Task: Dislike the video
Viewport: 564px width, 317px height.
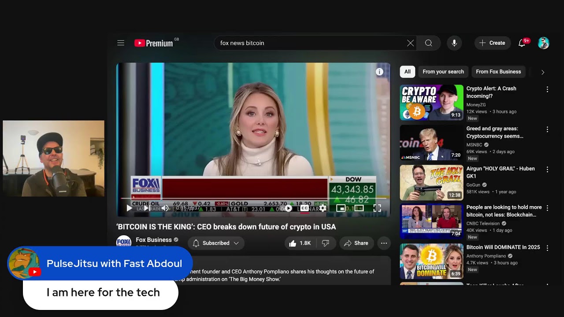Action: (326, 243)
